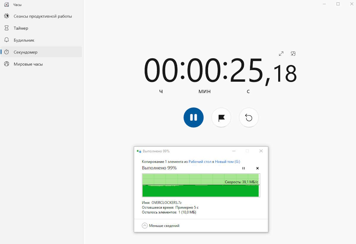Collapse details via Меньше сведений
Image resolution: width=356 pixels, height=244 pixels.
coord(161,226)
